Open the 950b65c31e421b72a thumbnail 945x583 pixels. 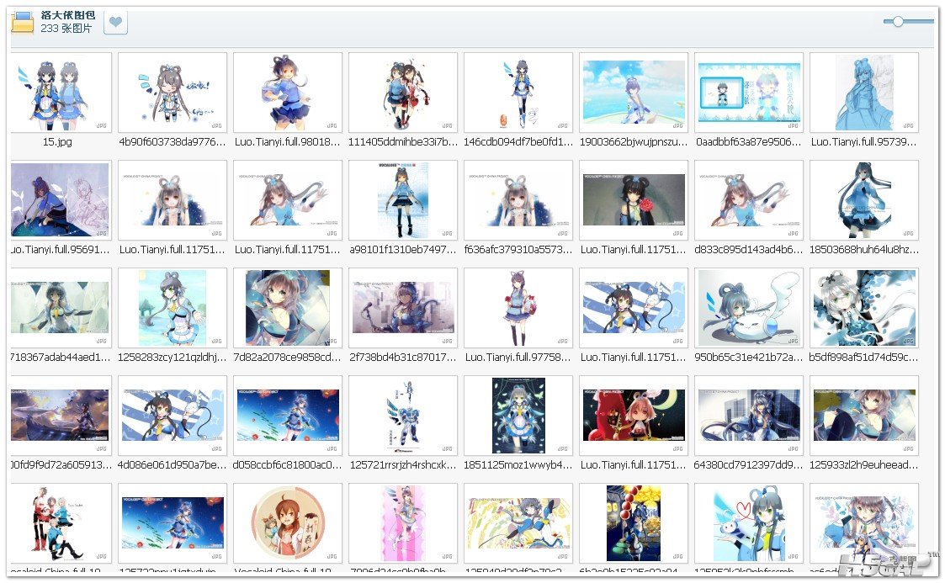749,308
